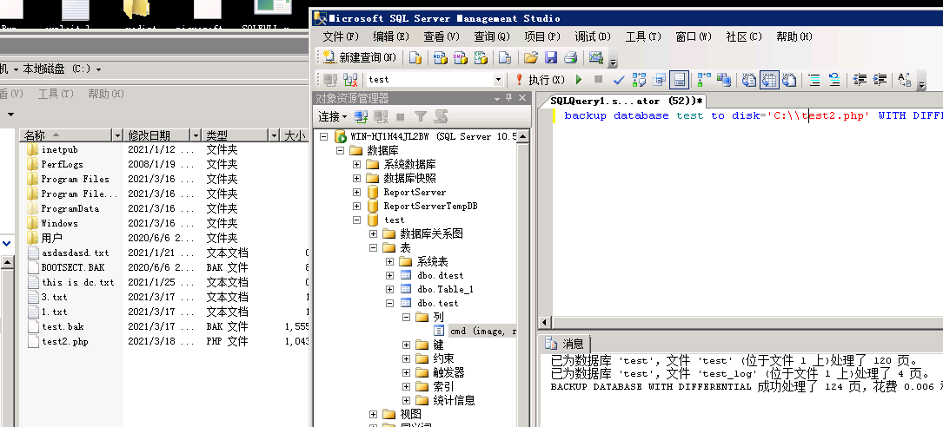Open a SQL Server Compact query
This screenshot has width=943, height=427.
click(505, 57)
